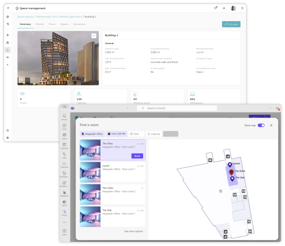Screen dimensions: 285x246
Task: Click the Deloitte Cybercentre breadcrumb
Action: 70,17
